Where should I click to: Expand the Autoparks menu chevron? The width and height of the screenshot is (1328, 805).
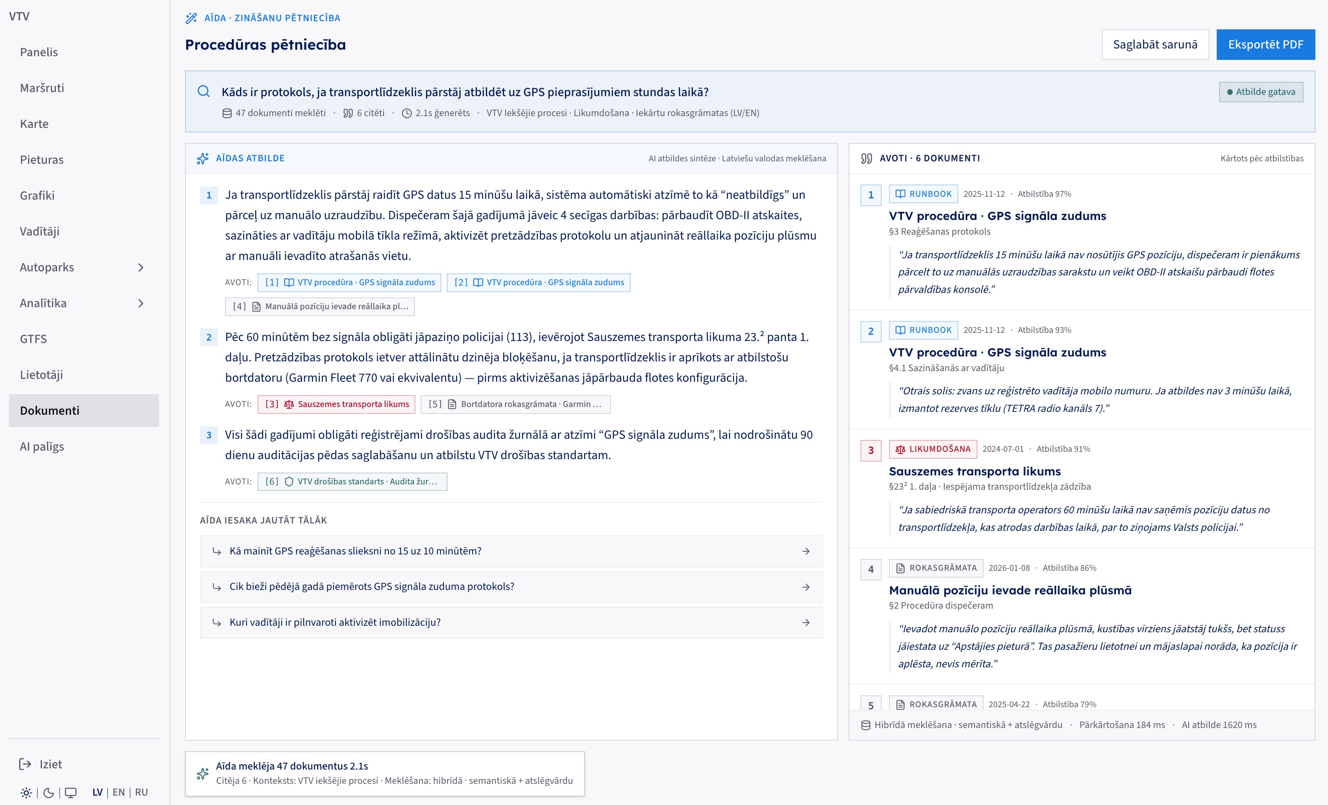141,267
